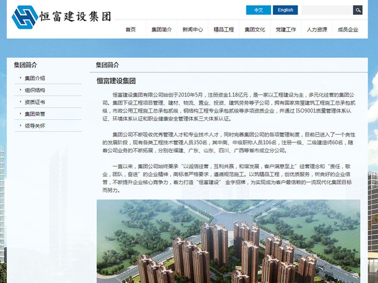Open the 集团简介 navigation menu item

click(x=162, y=30)
